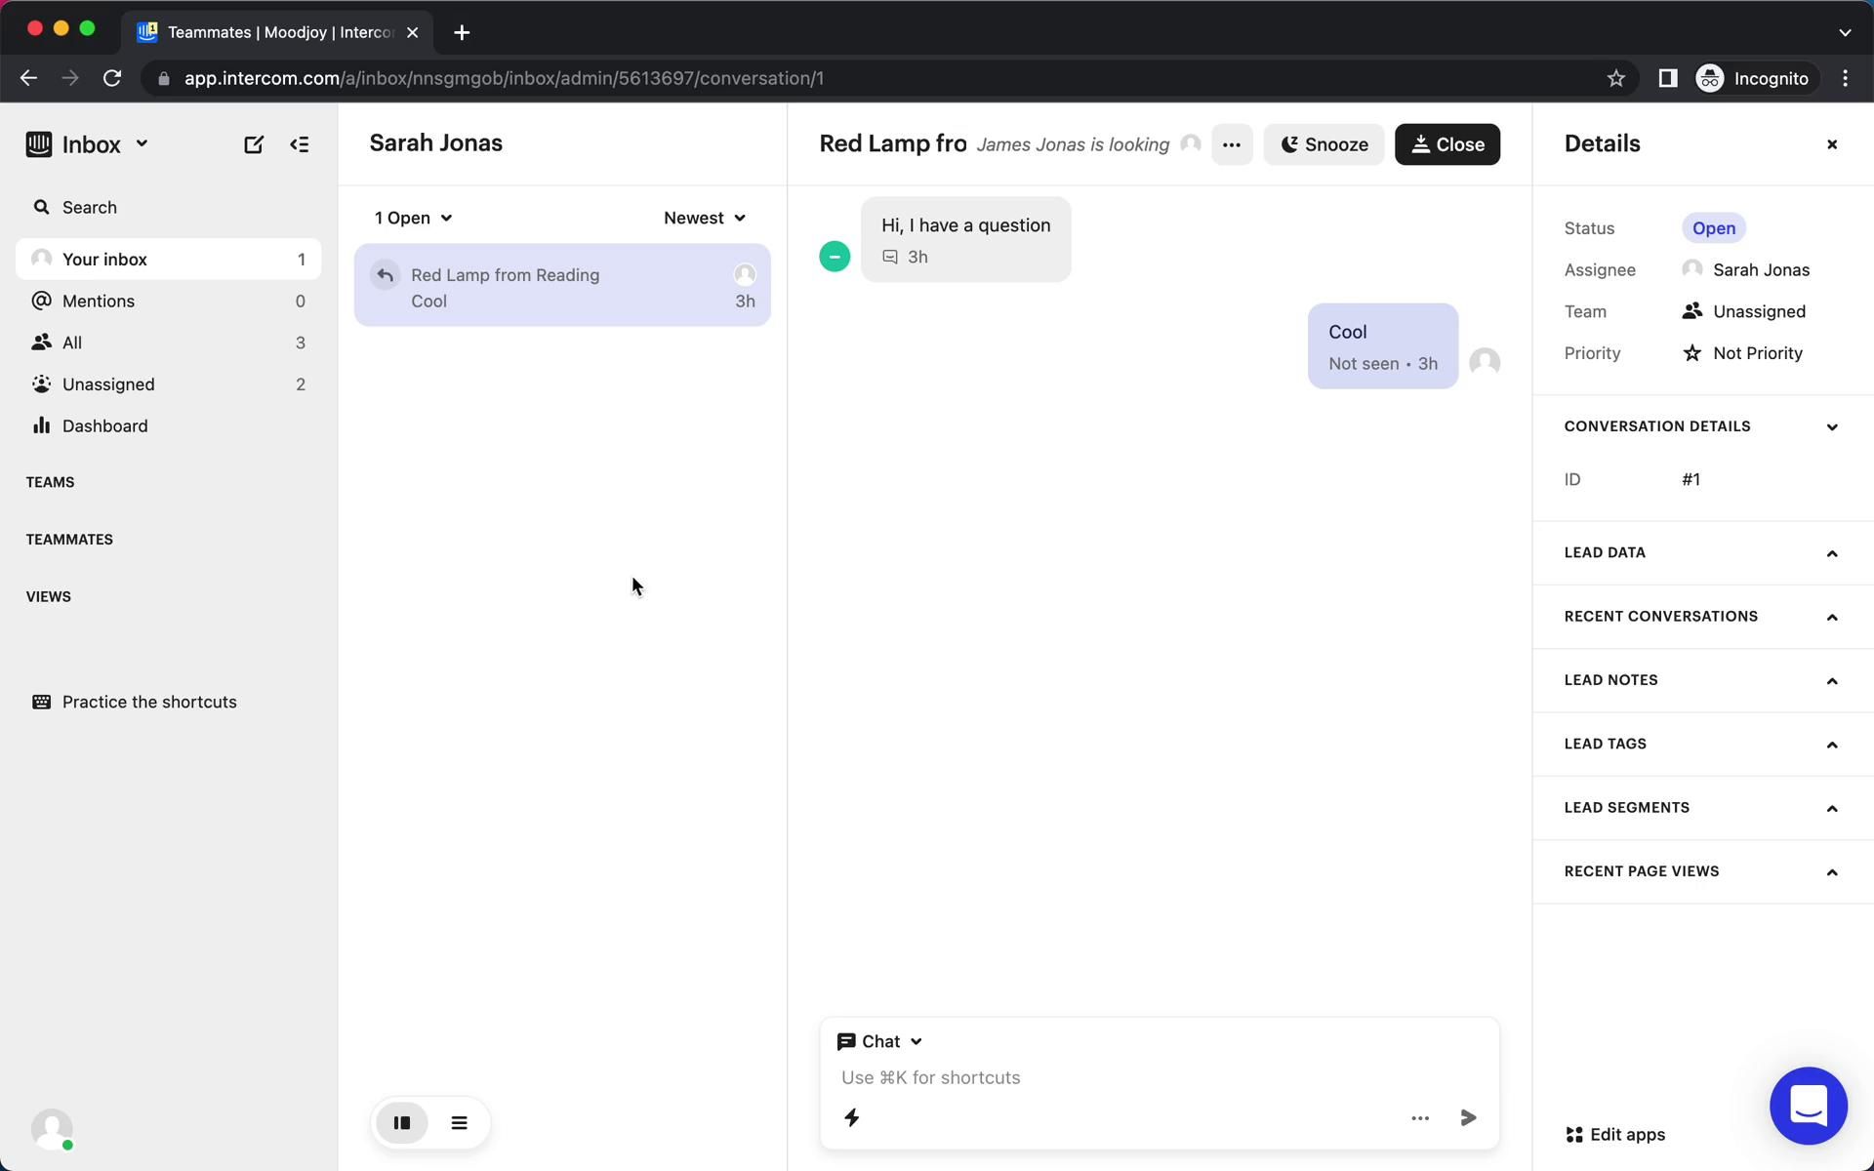This screenshot has height=1171, width=1874.
Task: Click the message composer text field
Action: pos(1122,1077)
